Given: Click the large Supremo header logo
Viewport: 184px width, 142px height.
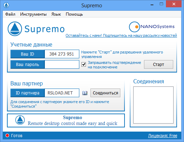Looking at the screenshot, I should pos(36,29).
